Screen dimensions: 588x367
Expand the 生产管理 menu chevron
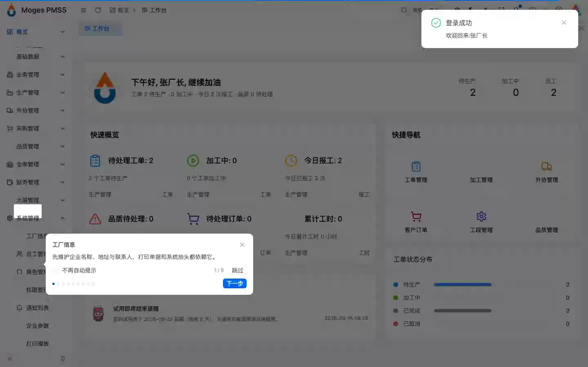point(62,93)
